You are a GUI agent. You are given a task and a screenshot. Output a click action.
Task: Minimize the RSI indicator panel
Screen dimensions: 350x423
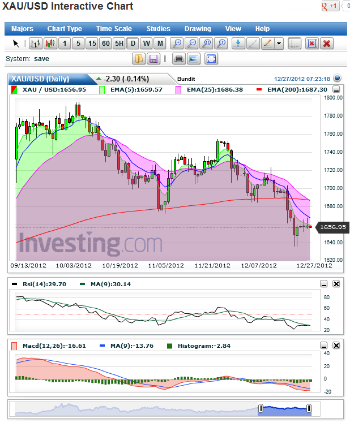point(324,284)
